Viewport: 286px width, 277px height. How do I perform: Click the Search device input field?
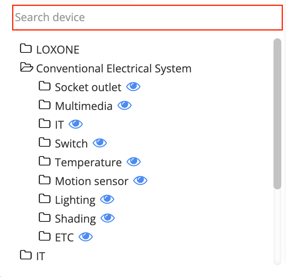[x=147, y=18]
